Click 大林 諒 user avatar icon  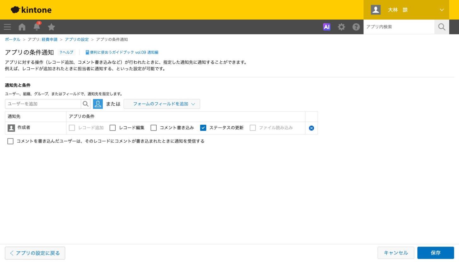[375, 10]
